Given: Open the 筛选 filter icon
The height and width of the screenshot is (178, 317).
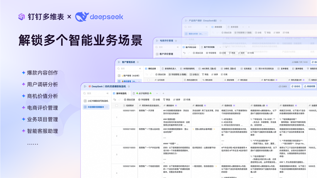Looking at the screenshot, I should point(164,99).
